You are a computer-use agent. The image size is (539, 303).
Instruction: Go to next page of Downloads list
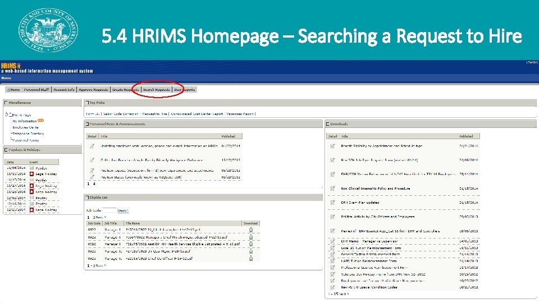[x=342, y=294]
